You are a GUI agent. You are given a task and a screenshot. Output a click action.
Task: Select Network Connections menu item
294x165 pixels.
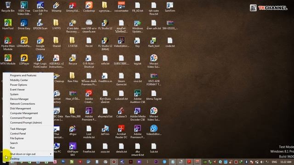coord(23,104)
